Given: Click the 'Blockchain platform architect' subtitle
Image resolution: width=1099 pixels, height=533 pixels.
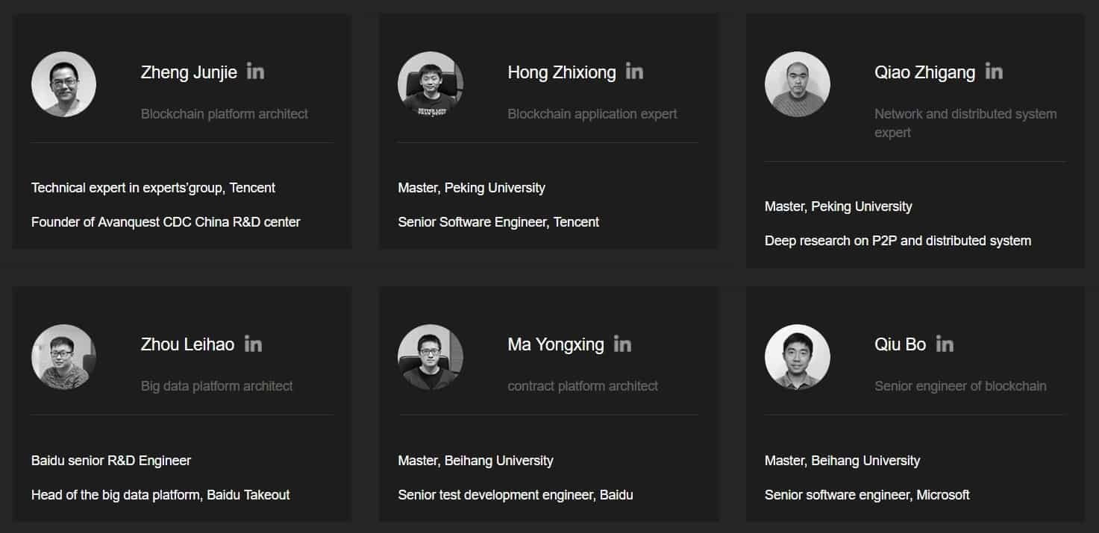Looking at the screenshot, I should pyautogui.click(x=224, y=114).
